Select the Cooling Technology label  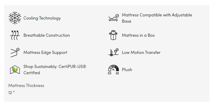[42, 18]
